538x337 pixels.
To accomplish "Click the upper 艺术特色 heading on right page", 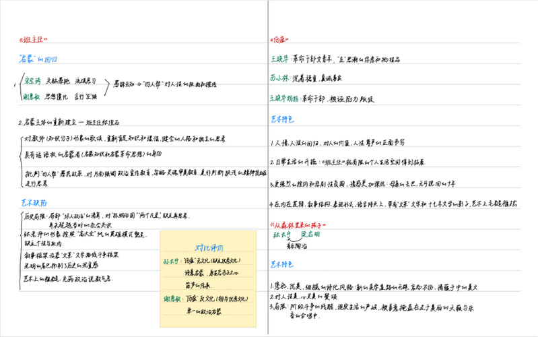I will coord(282,119).
